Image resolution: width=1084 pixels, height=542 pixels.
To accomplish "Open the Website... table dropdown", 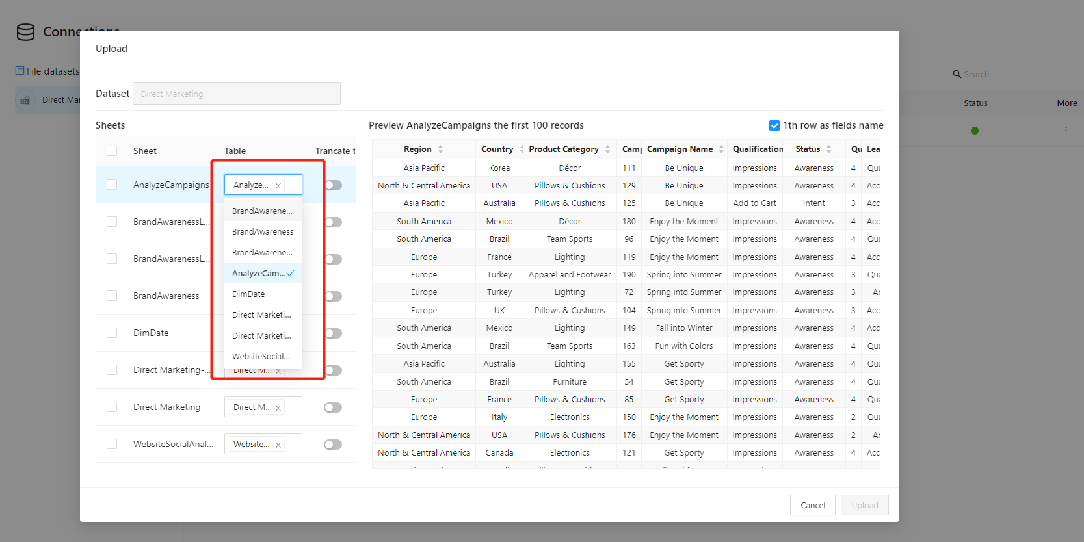I will (x=263, y=444).
